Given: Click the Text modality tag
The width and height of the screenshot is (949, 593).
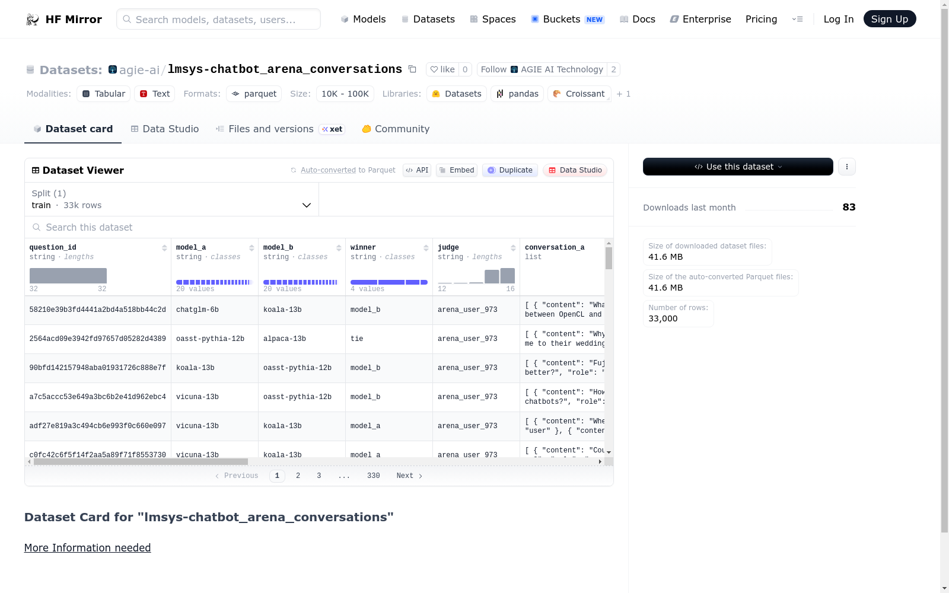Looking at the screenshot, I should tap(155, 94).
